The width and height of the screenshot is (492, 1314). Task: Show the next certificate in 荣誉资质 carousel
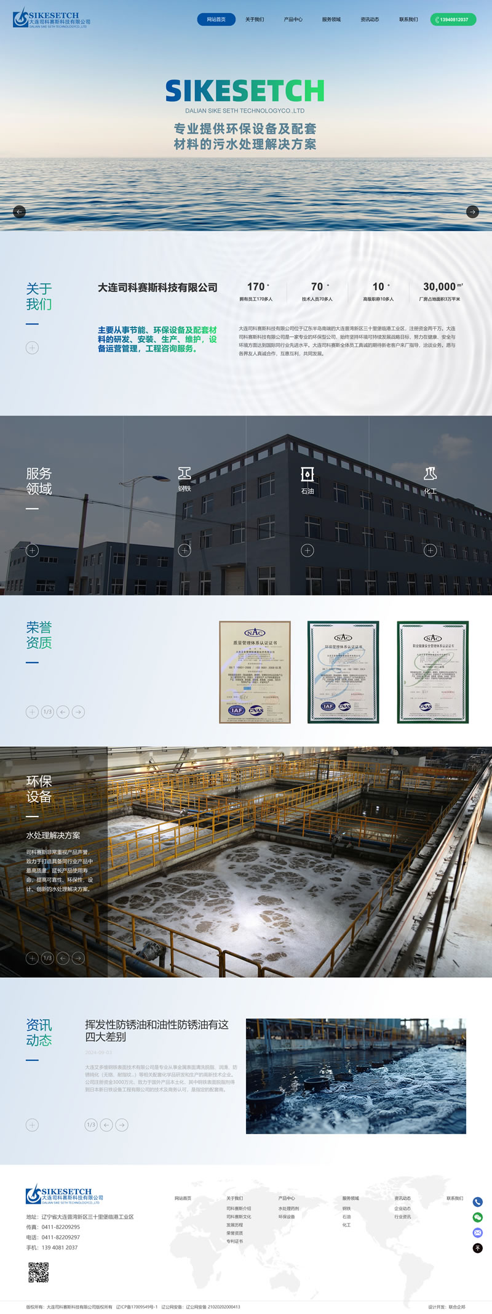click(78, 712)
